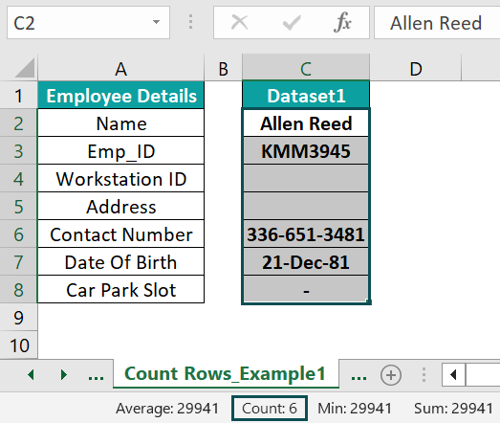Select column B header
This screenshot has width=500, height=423.
pos(223,68)
